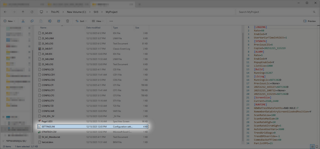
Task: Switch to details view in status bar
Action: pyautogui.click(x=312, y=147)
